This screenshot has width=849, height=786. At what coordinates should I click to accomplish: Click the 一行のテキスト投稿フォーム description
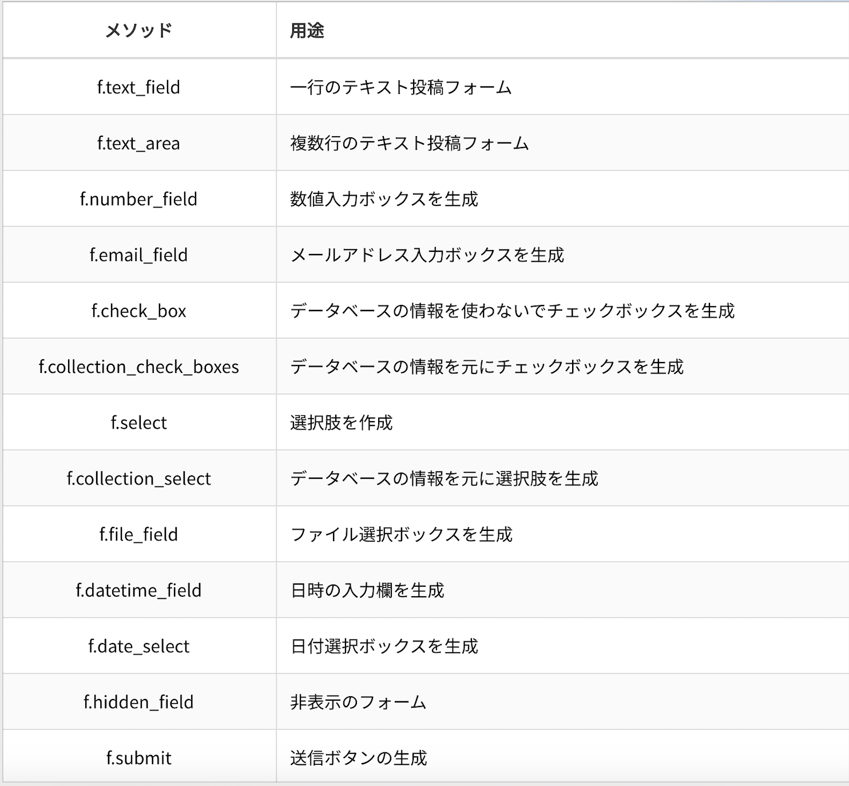coord(401,87)
